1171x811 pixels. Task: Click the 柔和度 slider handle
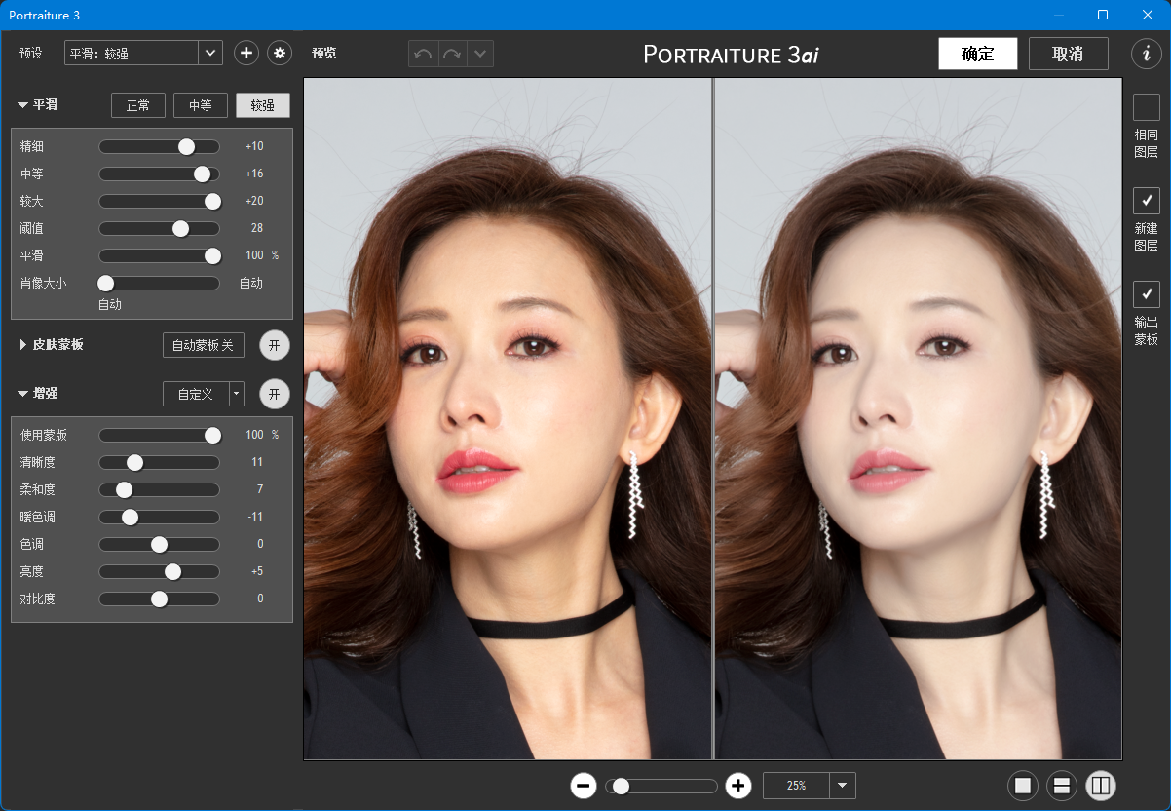(x=124, y=489)
